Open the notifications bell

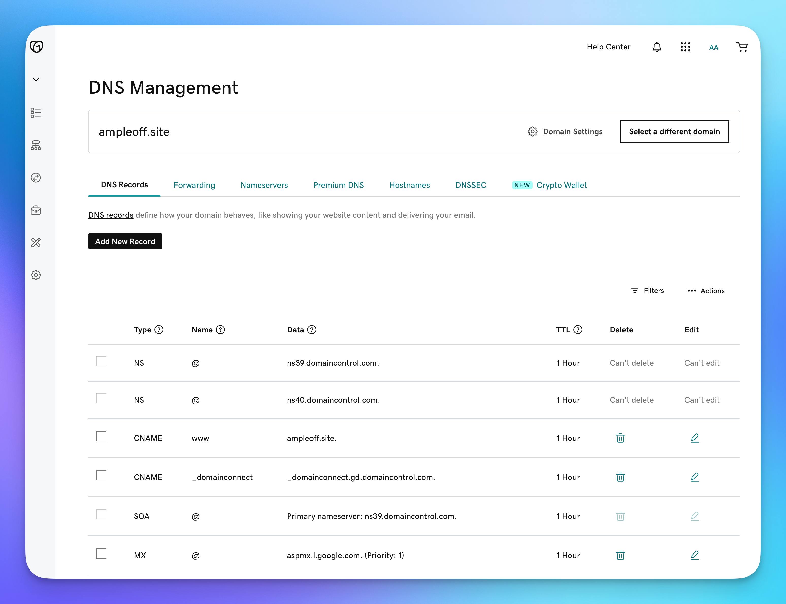[657, 47]
